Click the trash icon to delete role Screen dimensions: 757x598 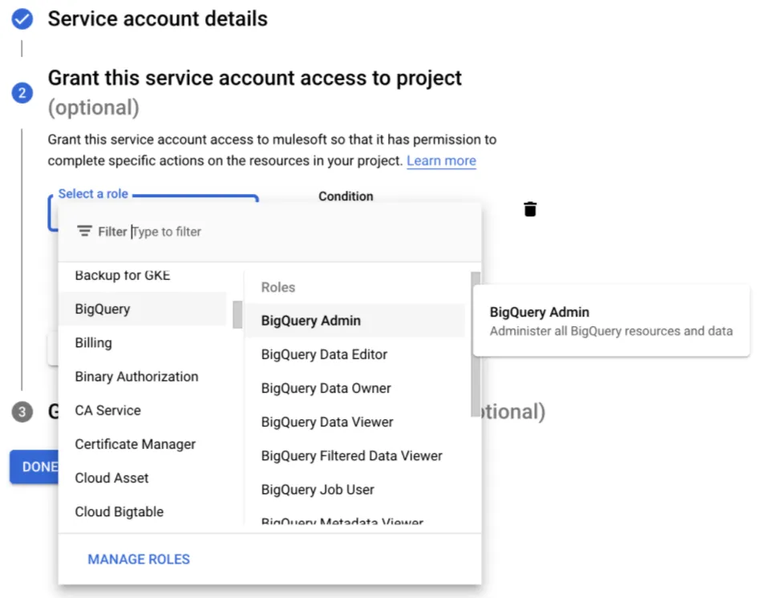pos(530,209)
